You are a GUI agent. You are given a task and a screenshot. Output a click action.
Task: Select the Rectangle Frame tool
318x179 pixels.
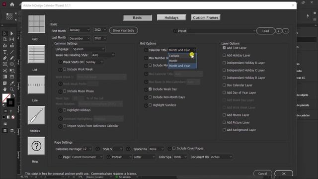pyautogui.click(x=5, y=64)
